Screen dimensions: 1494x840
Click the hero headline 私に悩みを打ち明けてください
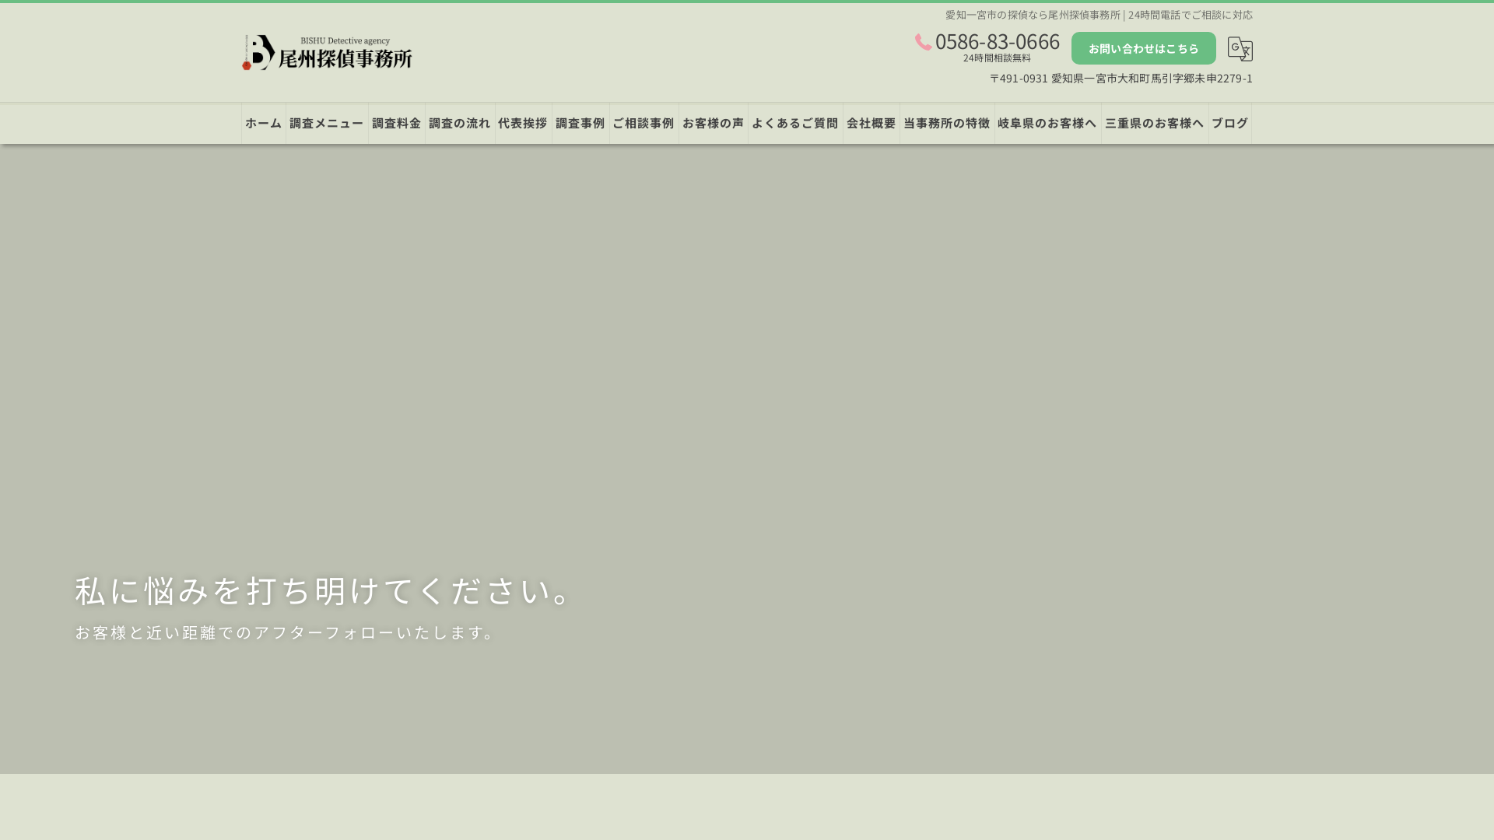tap(327, 590)
